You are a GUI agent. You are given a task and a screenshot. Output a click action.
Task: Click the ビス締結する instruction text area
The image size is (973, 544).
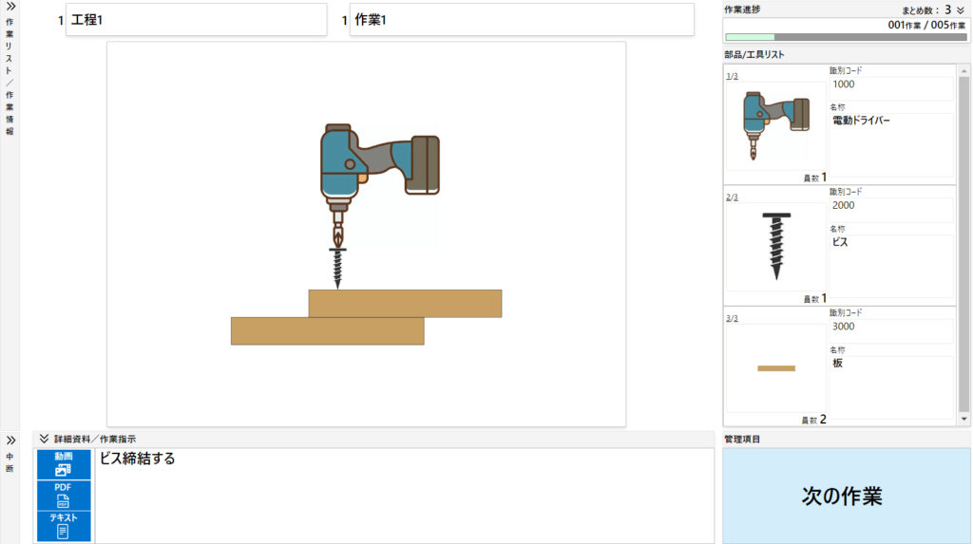[x=404, y=495]
